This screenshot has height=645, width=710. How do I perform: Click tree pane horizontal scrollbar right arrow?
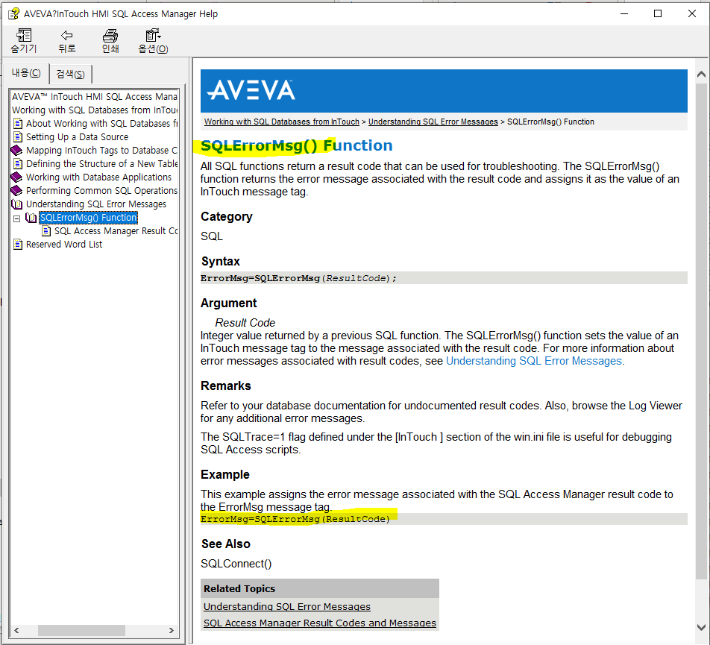[172, 630]
